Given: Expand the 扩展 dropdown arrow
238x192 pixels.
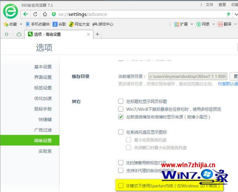Looking at the screenshot, I should (x=192, y=24).
